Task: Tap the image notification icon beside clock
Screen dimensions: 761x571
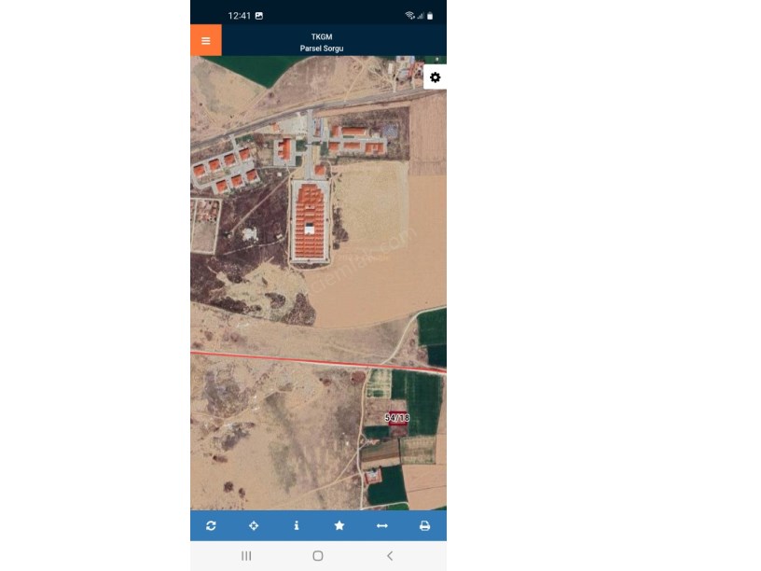Action: [x=259, y=16]
